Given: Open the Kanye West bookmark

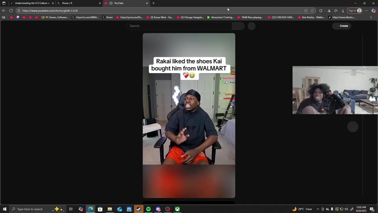Looking at the screenshot, I should click(x=160, y=17).
